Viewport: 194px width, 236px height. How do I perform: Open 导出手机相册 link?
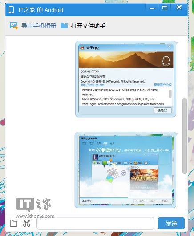coord(39,26)
